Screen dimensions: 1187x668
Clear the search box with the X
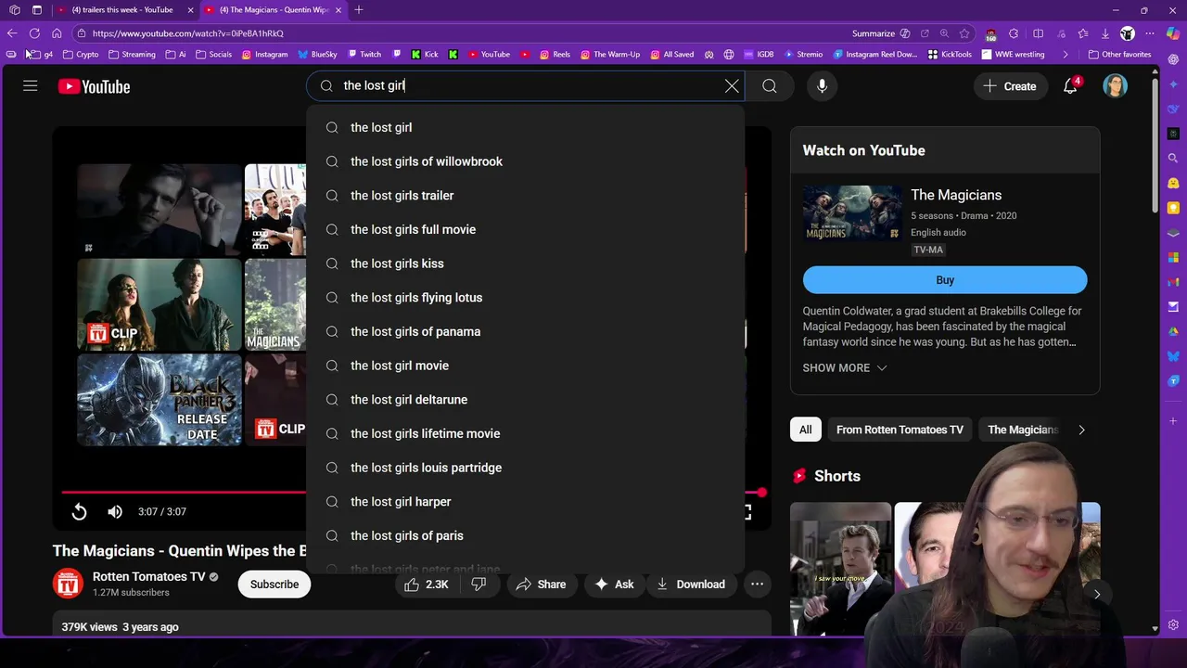732,85
